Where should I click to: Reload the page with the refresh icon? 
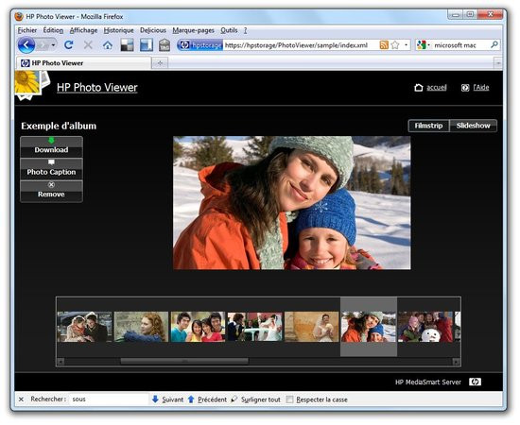(69, 44)
